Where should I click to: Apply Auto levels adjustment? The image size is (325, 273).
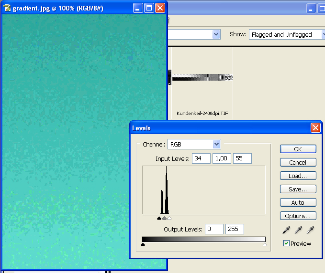[x=298, y=202]
